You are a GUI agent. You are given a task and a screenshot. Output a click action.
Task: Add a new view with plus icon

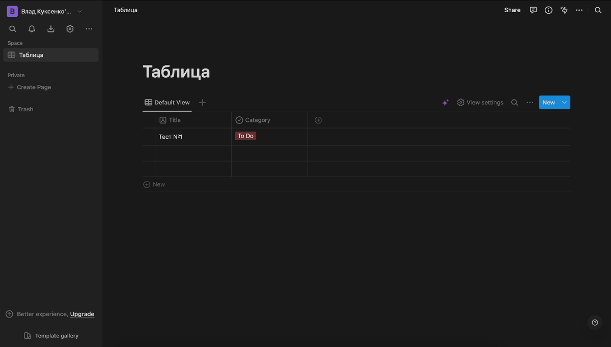(x=202, y=102)
